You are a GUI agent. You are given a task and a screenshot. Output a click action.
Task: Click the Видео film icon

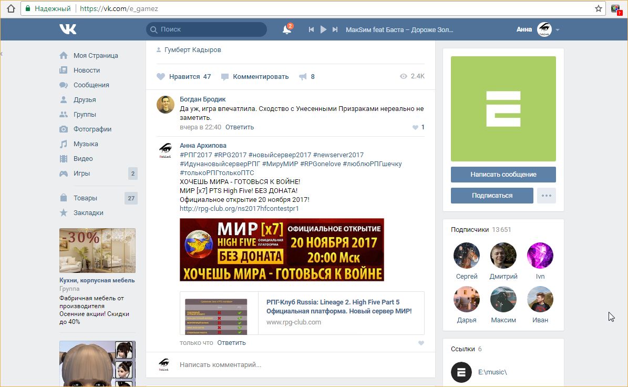tap(64, 159)
